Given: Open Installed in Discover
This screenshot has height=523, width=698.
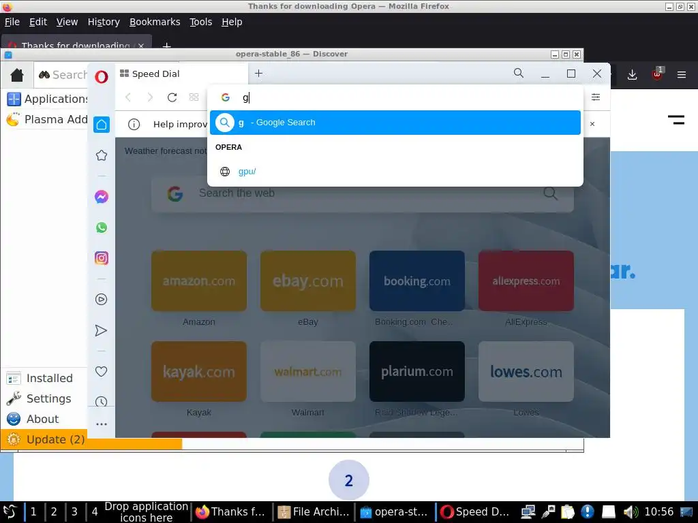Looking at the screenshot, I should pyautogui.click(x=44, y=379).
